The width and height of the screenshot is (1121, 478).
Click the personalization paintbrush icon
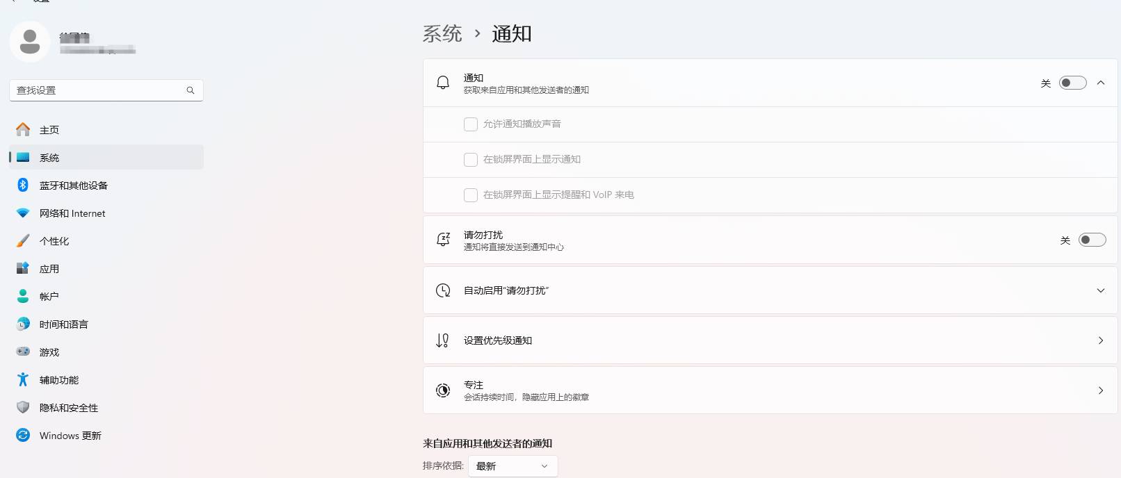(23, 240)
